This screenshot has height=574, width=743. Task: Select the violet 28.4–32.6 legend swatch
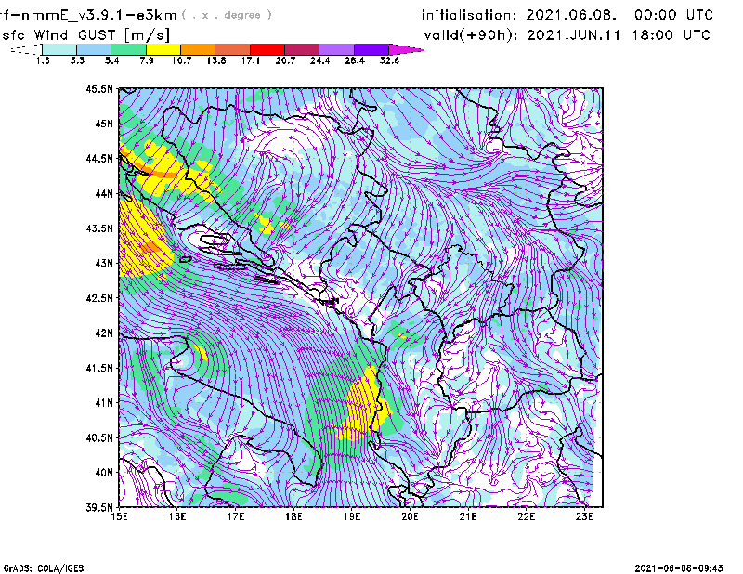tap(371, 49)
